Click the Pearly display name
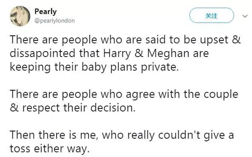The image size is (252, 157). 46,11
